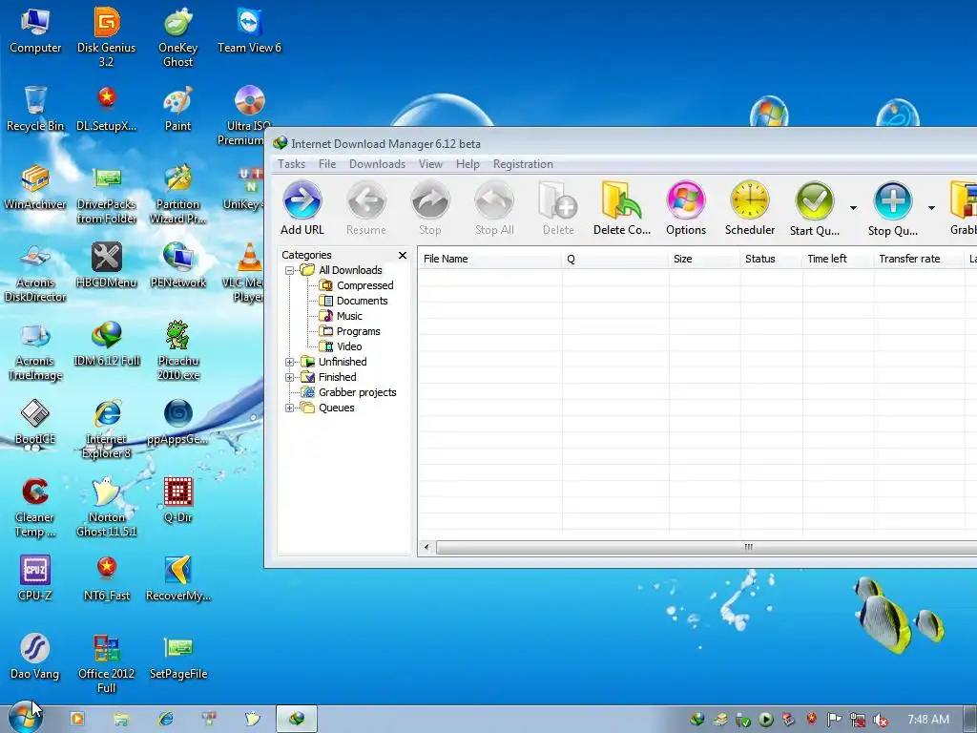Sort by the File Name column header
Image resolution: width=977 pixels, height=733 pixels.
(489, 259)
